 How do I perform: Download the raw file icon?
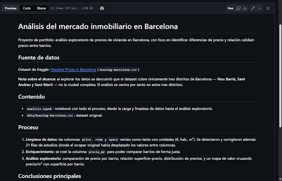(x=245, y=8)
